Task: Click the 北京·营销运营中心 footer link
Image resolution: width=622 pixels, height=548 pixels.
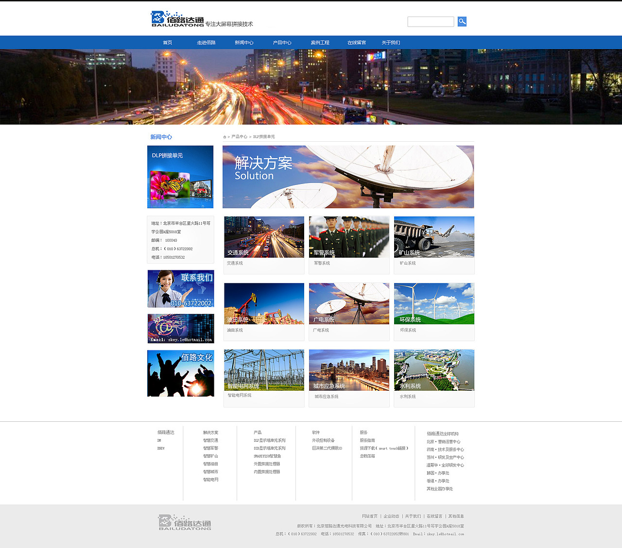Action: click(x=444, y=442)
